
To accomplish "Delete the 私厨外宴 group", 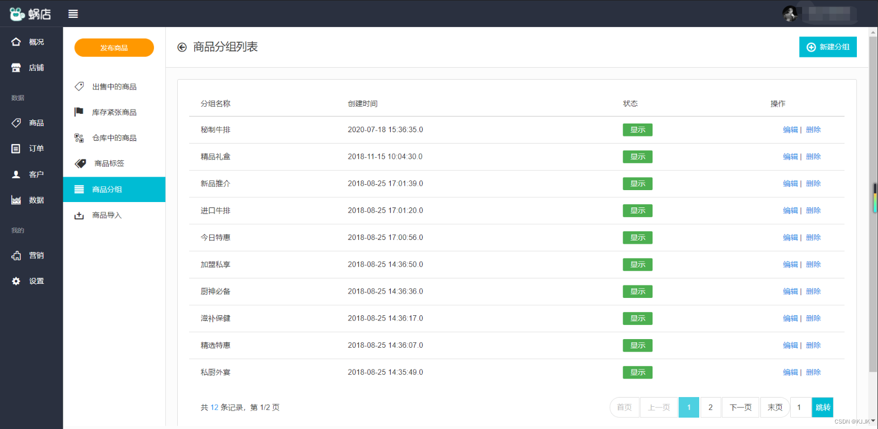I will (x=814, y=372).
